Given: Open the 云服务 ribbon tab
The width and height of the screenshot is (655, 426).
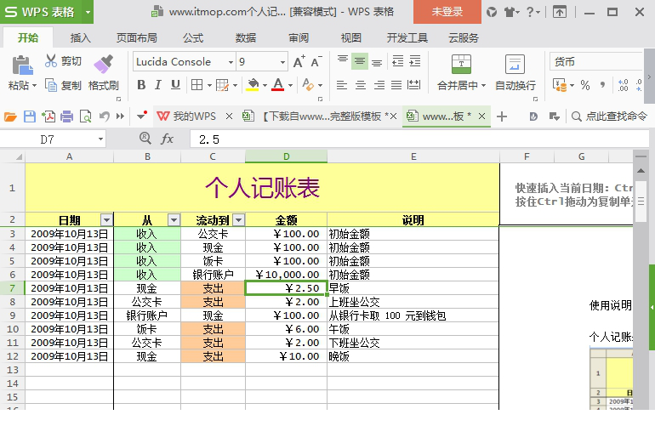Looking at the screenshot, I should (464, 38).
